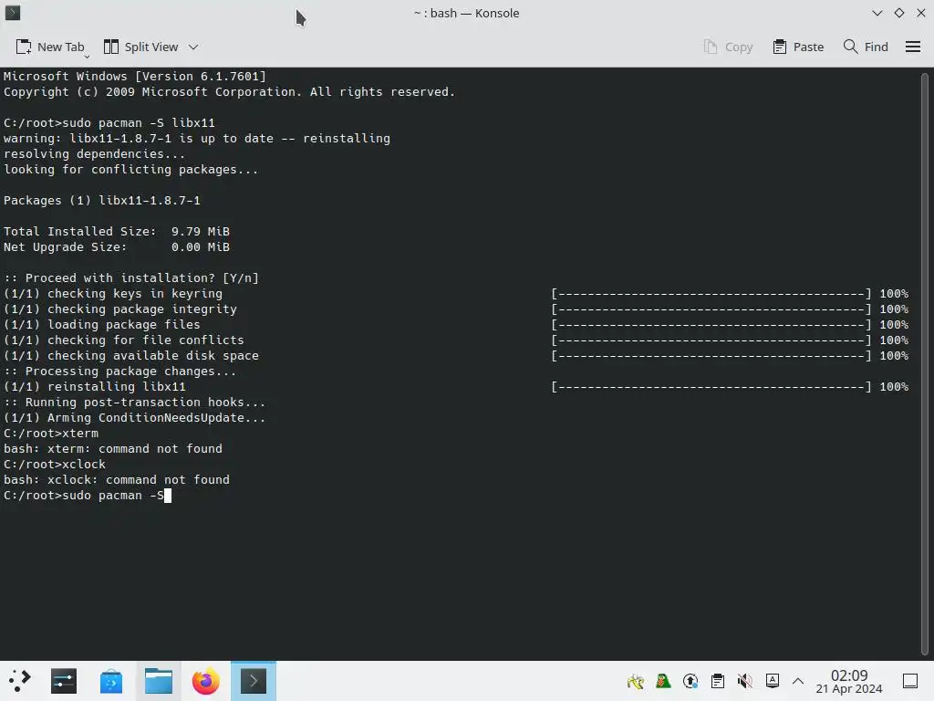The height and width of the screenshot is (701, 934).
Task: Click the green parrot tray icon
Action: pos(663,681)
